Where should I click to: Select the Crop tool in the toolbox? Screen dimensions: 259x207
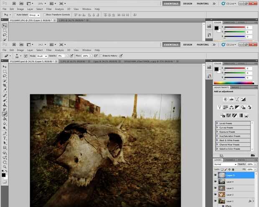pos(5,85)
